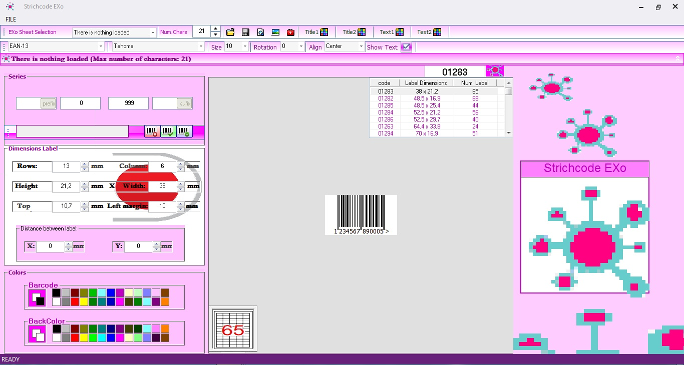Open the FILE menu
The height and width of the screenshot is (365, 684).
11,19
